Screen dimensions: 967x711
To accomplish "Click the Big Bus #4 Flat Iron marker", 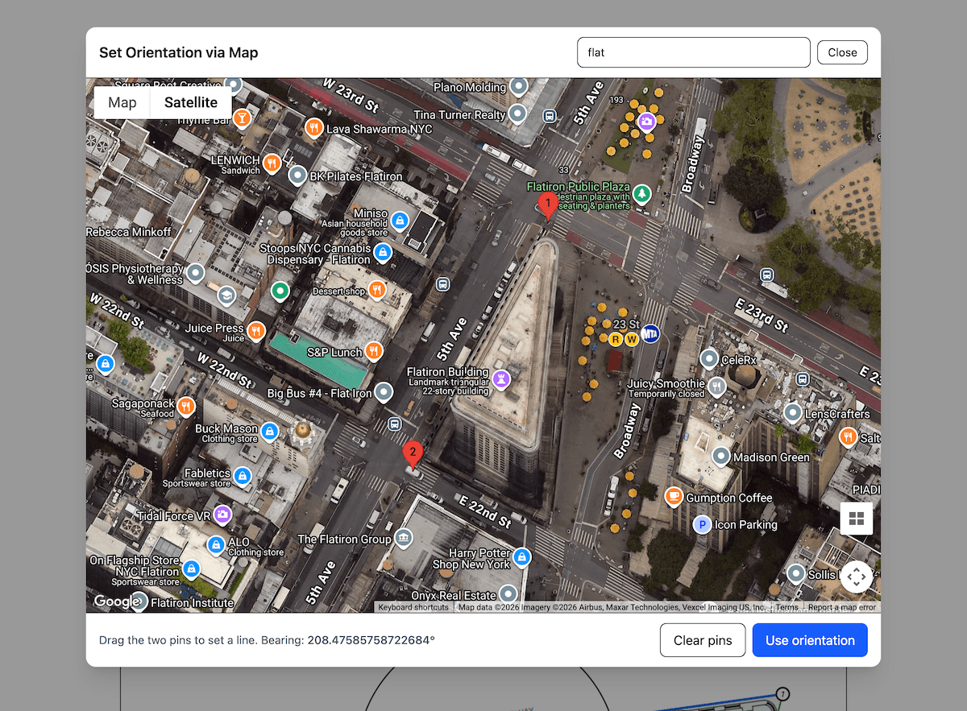I will pos(384,392).
